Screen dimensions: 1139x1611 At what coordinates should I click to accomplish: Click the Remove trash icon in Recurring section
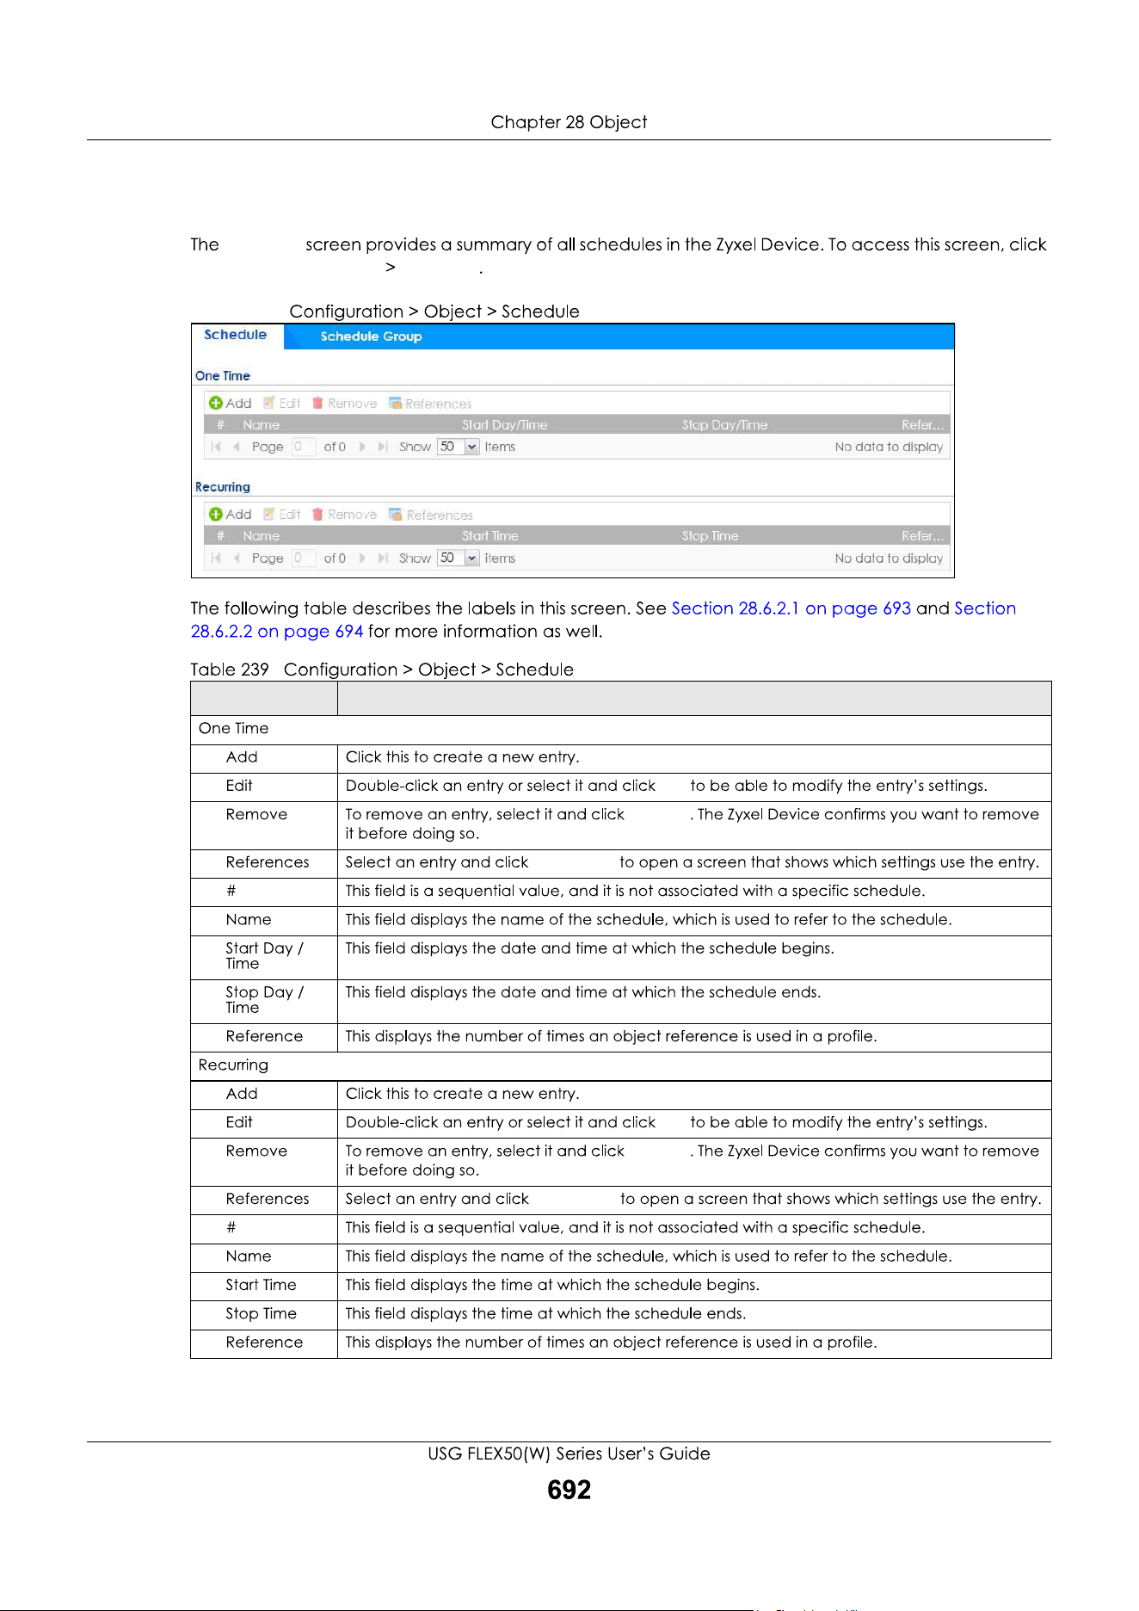click(x=317, y=514)
